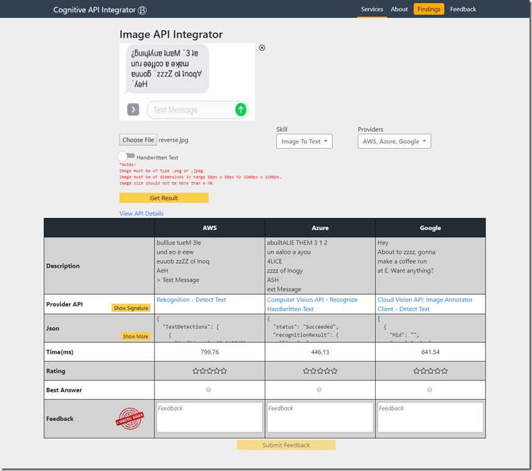Select Google as the Best Answer
The width and height of the screenshot is (532, 471).
click(x=430, y=390)
